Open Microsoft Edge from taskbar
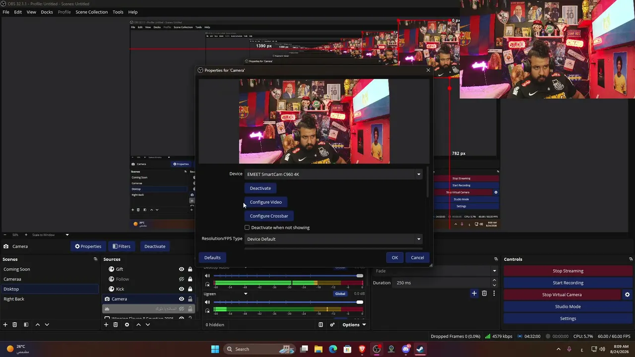This screenshot has height=357, width=635. click(x=333, y=349)
